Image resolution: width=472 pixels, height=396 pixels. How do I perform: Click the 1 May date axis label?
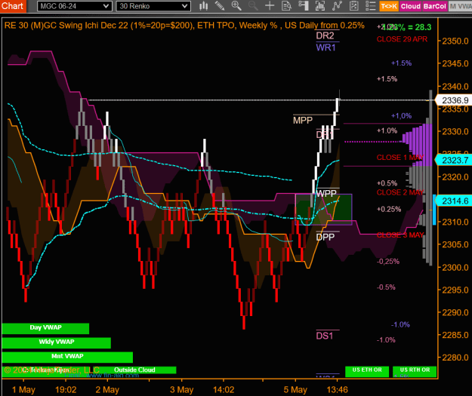click(x=23, y=390)
